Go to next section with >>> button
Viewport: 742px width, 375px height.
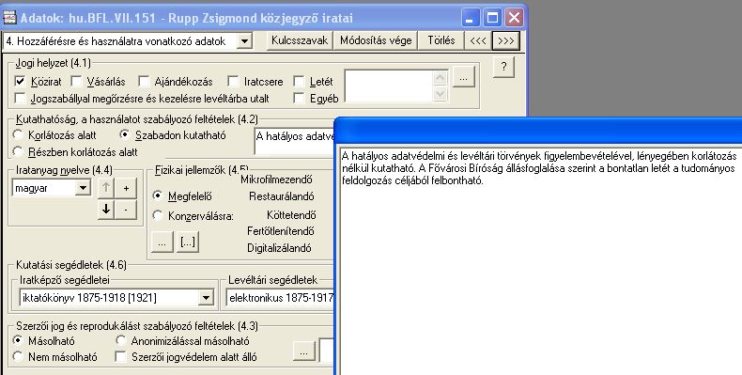506,40
